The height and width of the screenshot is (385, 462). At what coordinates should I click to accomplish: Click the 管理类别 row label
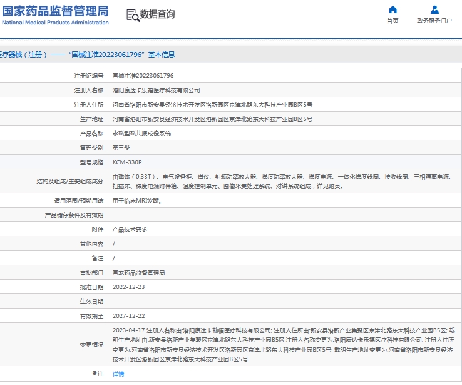(x=91, y=148)
